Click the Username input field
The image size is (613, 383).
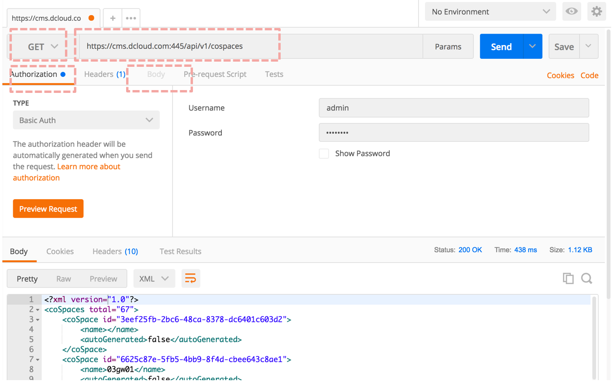coord(454,108)
